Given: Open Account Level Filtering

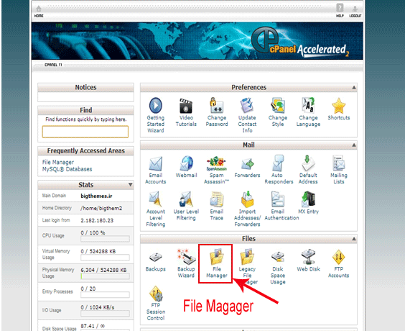Looking at the screenshot, I should [x=156, y=209].
